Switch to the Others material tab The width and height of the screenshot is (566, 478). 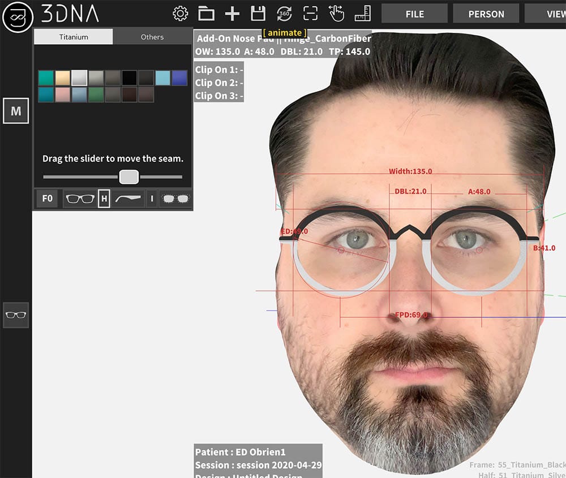click(152, 37)
